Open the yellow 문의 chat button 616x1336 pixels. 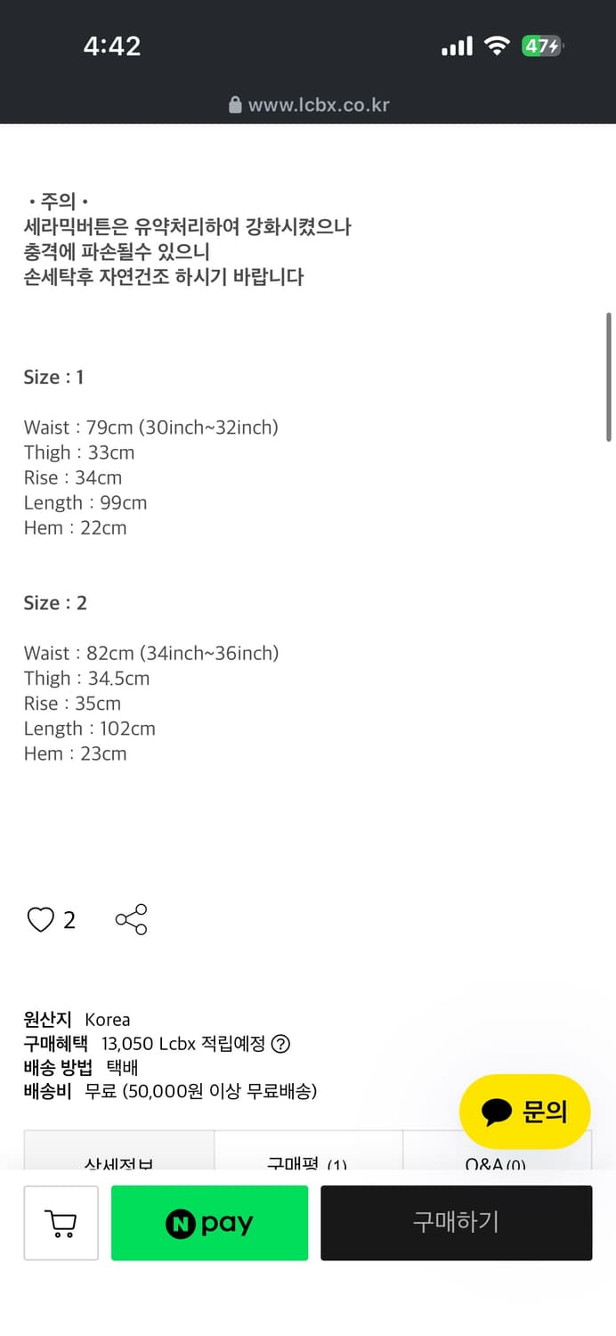click(x=525, y=1111)
